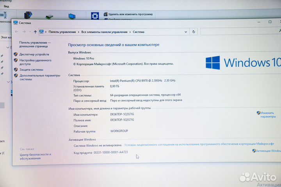Open 'Диспетчер устройств' link
This screenshot has height=187, width=281.
(34, 54)
